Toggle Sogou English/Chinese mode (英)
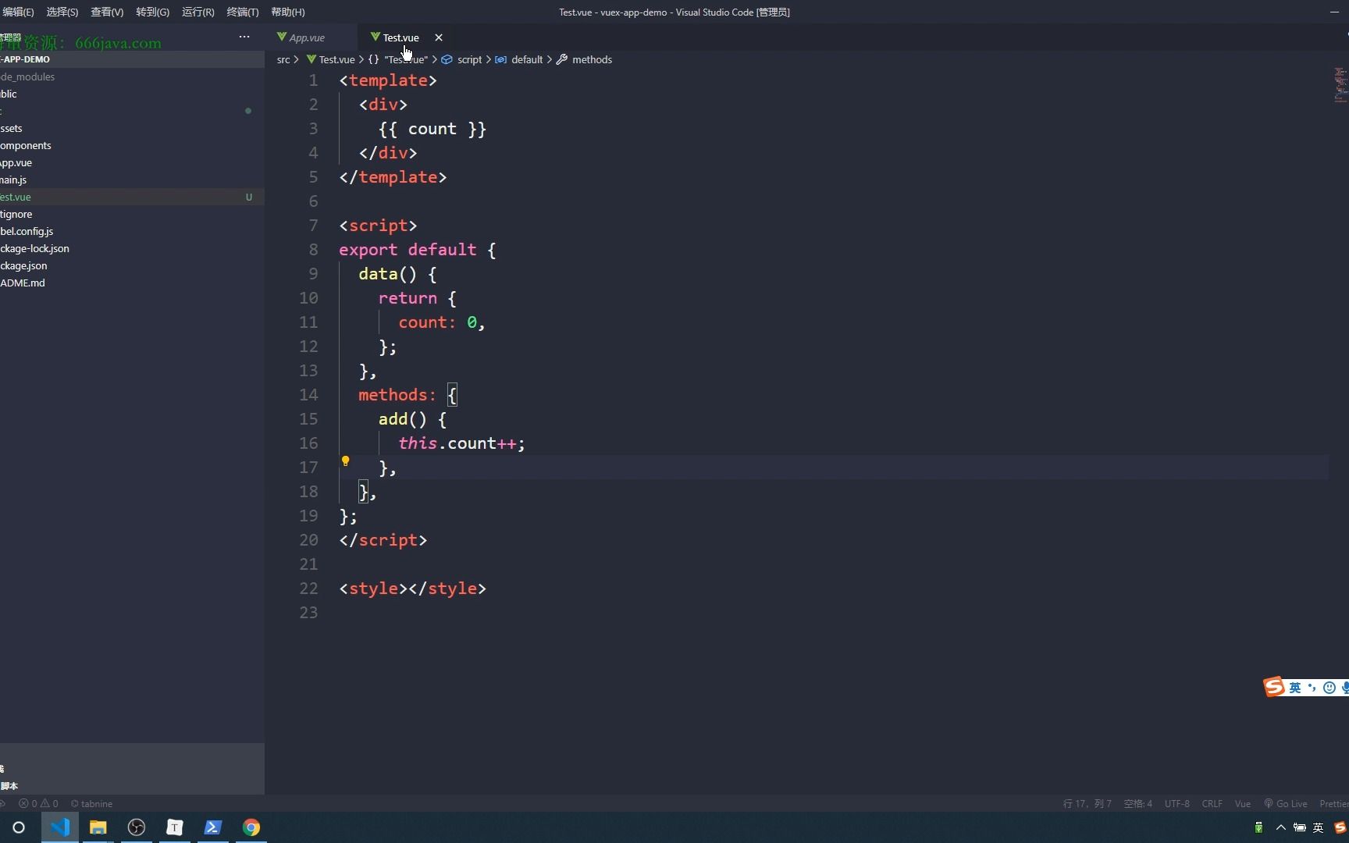The width and height of the screenshot is (1349, 843). [x=1295, y=688]
